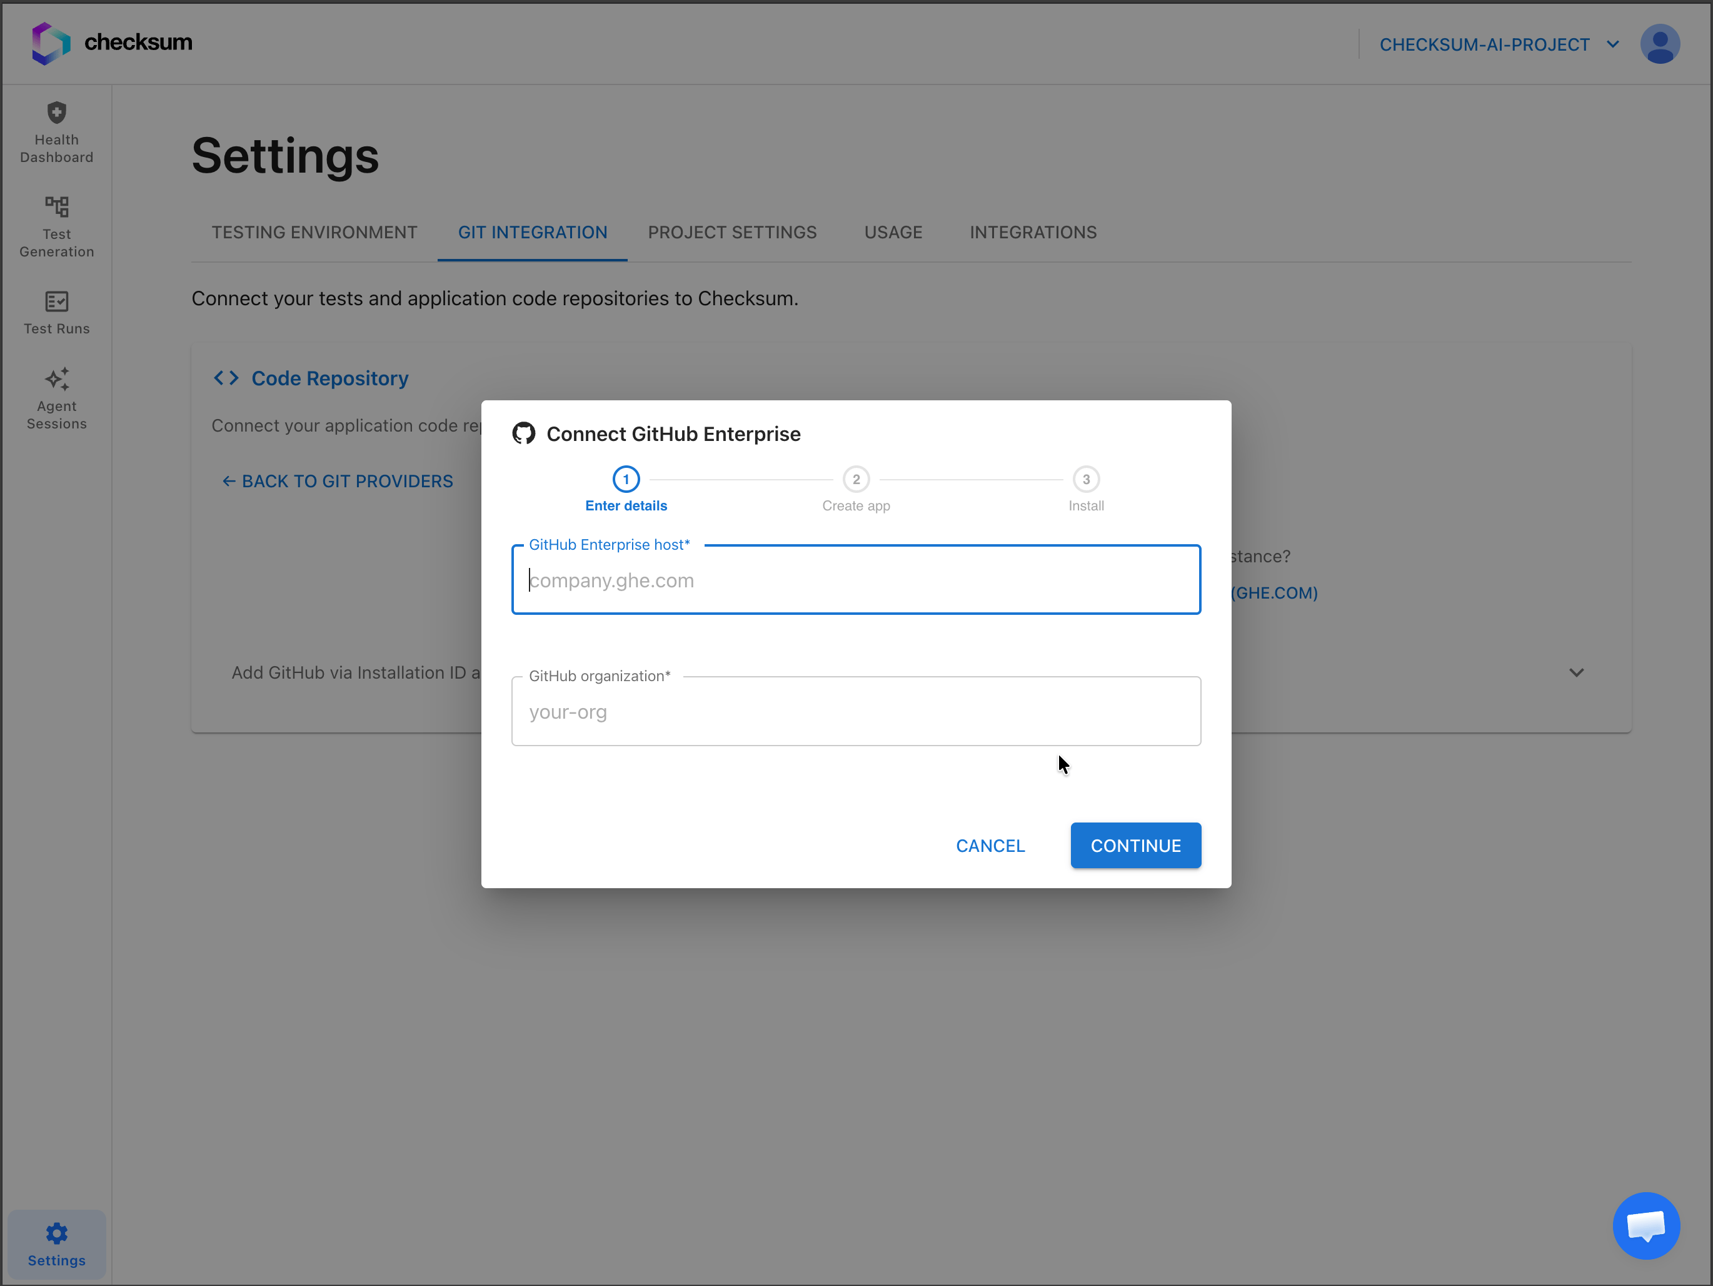Expand the Add GitHub via Installation ID section

1576,672
